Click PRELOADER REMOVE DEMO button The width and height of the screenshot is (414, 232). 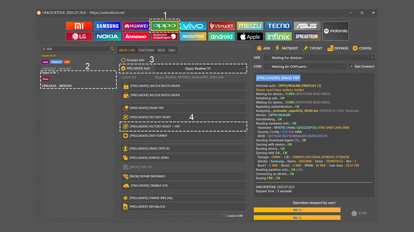click(183, 158)
